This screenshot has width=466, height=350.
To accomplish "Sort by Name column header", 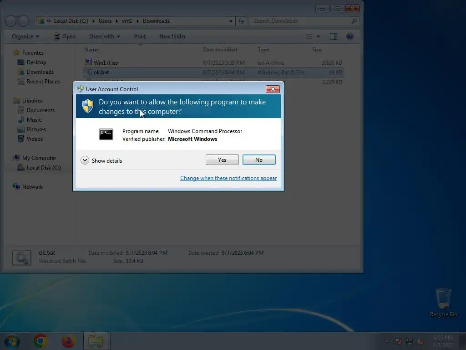I will coord(91,49).
